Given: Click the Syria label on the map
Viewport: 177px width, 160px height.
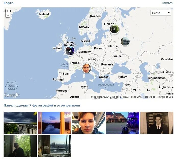Looking at the screenshot, I should click(x=127, y=85).
